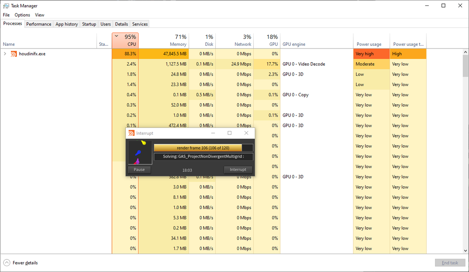
Task: Expand the houdinifx.exe process row
Action: coord(5,54)
